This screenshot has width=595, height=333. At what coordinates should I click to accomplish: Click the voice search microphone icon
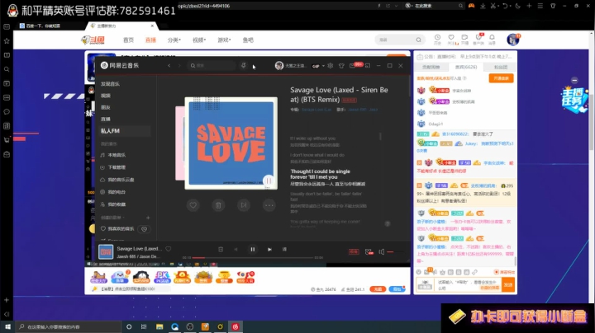point(243,65)
